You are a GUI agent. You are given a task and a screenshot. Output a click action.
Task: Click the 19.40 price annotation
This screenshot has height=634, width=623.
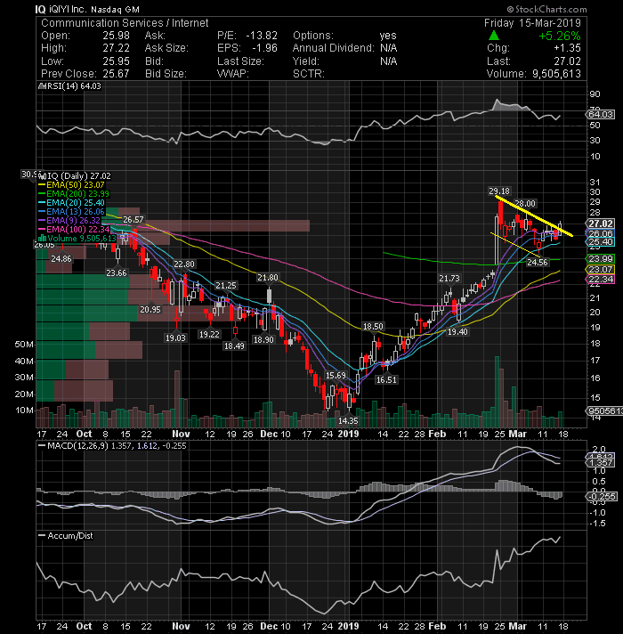click(457, 332)
